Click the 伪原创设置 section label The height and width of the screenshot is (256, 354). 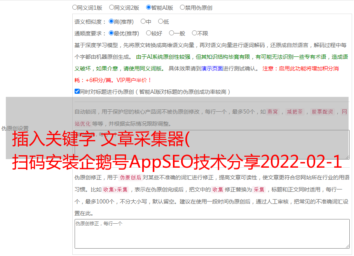click(x=15, y=128)
